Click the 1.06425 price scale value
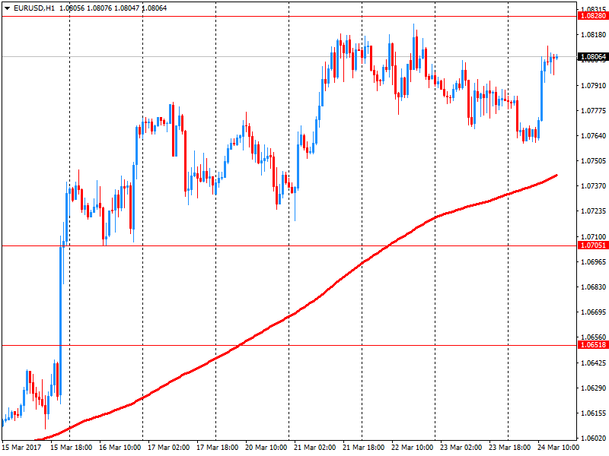 [593, 363]
